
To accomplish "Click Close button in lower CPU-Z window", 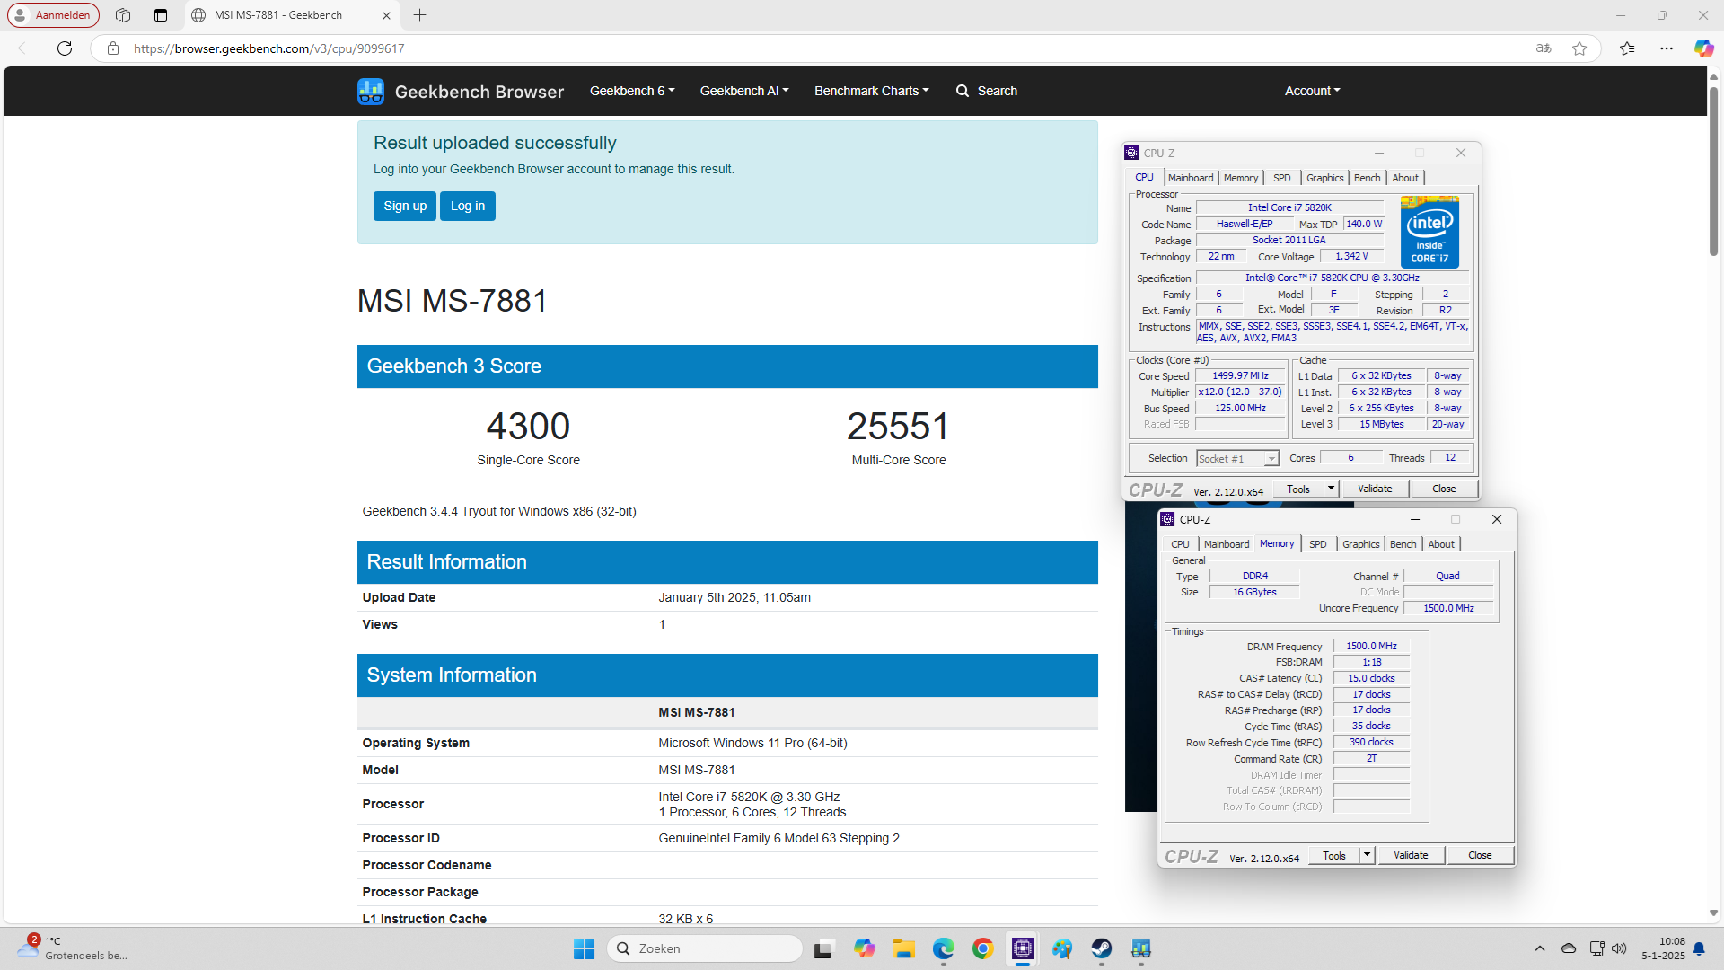I will (x=1480, y=855).
